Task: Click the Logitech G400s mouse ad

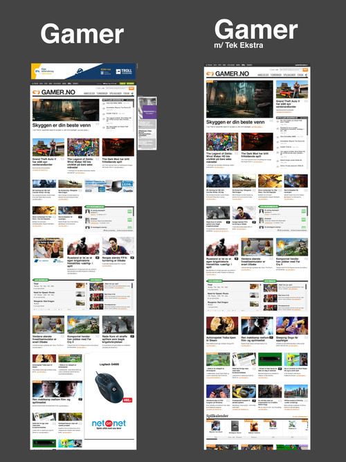Action: click(x=110, y=396)
